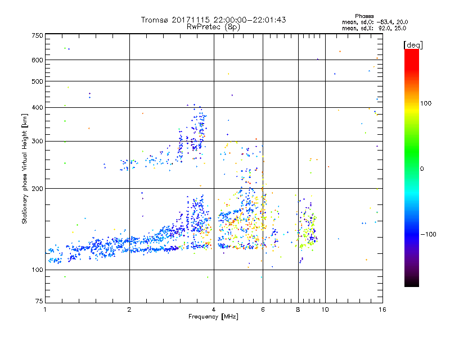Viewport: 450px width, 337px height.
Task: Click the y-axis label "200"
Action: pos(37,189)
